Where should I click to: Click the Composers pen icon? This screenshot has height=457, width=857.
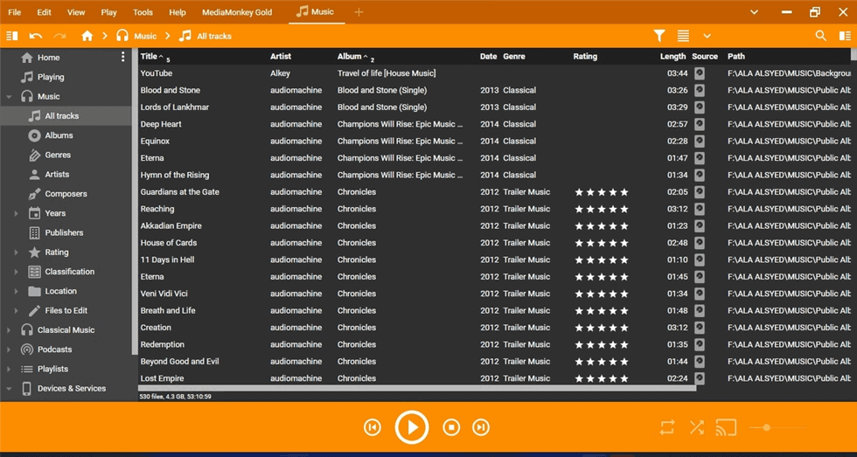coord(34,194)
